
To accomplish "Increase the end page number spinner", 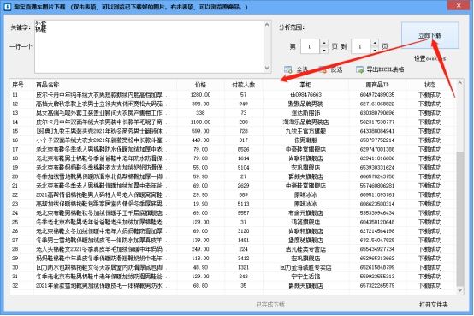I will 375,43.
